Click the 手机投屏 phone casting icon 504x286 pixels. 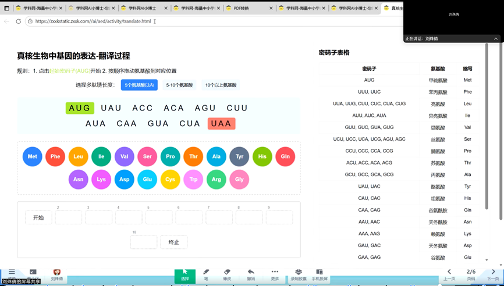tap(319, 274)
